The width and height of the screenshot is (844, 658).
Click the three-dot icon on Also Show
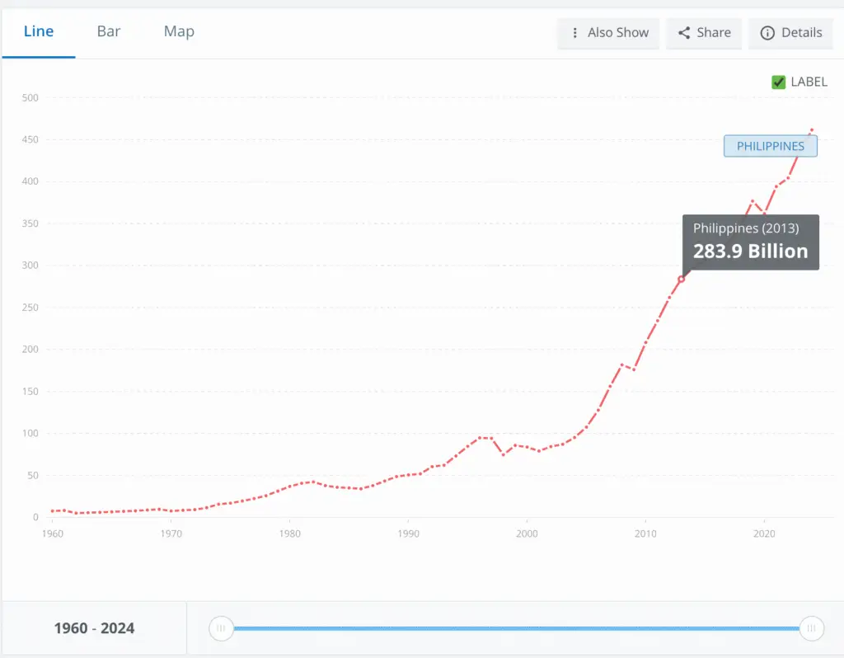point(574,33)
